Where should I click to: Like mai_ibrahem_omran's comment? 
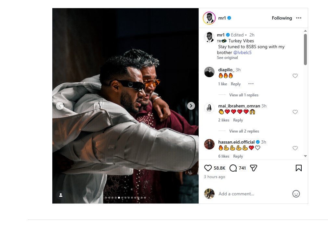[x=295, y=112]
